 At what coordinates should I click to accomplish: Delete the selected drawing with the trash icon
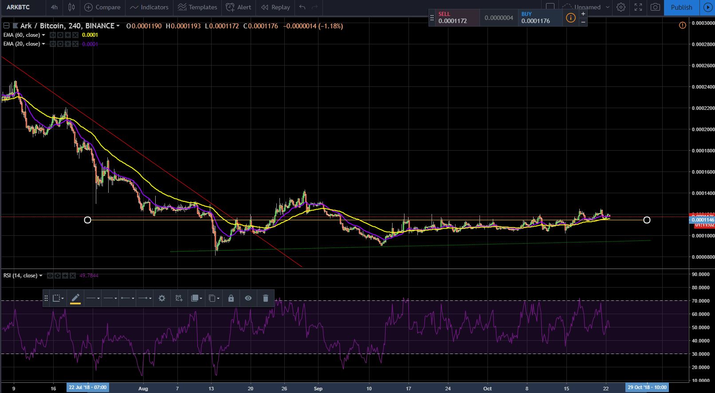265,298
